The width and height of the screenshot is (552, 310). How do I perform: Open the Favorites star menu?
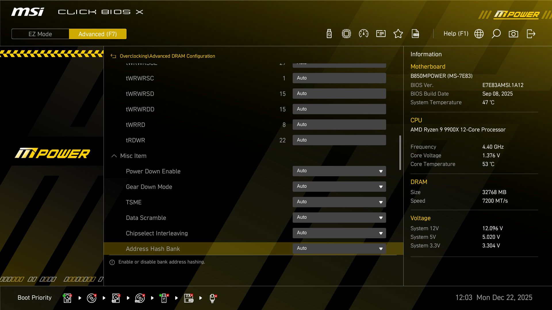point(398,34)
